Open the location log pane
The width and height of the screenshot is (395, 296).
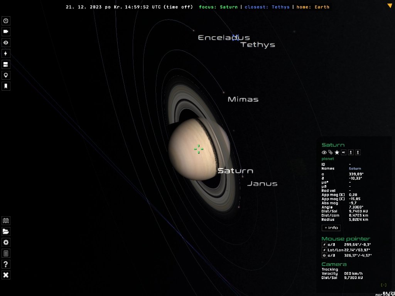click(x=6, y=75)
